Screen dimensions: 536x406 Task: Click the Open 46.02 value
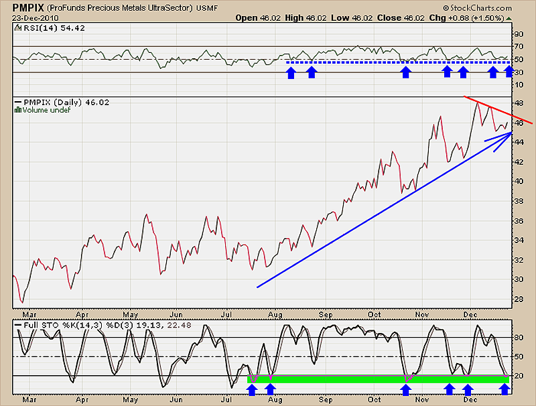point(258,18)
